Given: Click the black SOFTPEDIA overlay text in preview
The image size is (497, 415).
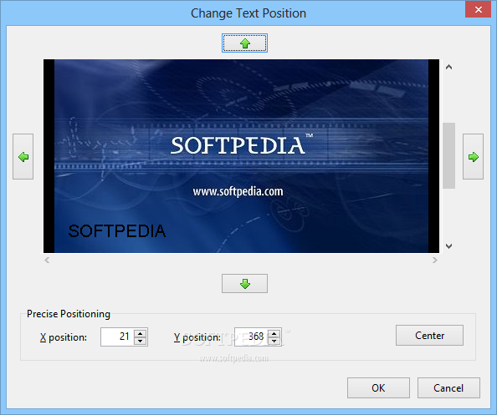Looking at the screenshot, I should (117, 231).
